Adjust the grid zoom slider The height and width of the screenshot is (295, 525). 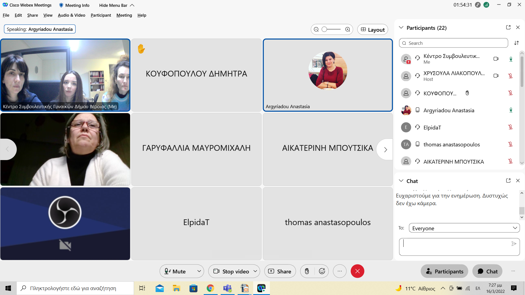pyautogui.click(x=332, y=29)
